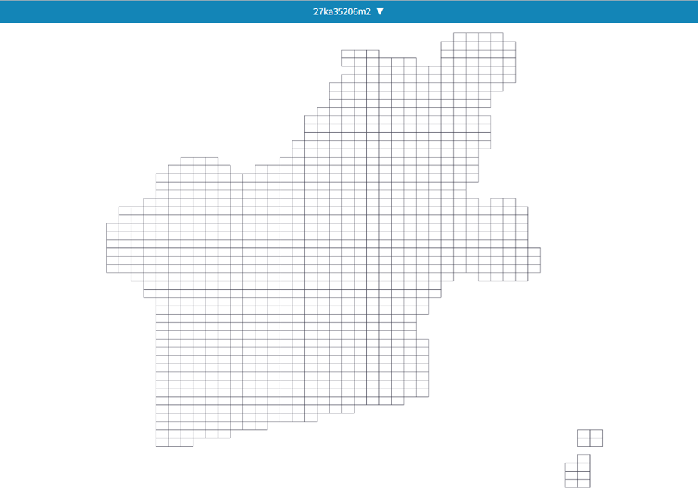Image resolution: width=698 pixels, height=498 pixels.
Task: Click the 27ka35206m2 title text
Action: pos(342,11)
